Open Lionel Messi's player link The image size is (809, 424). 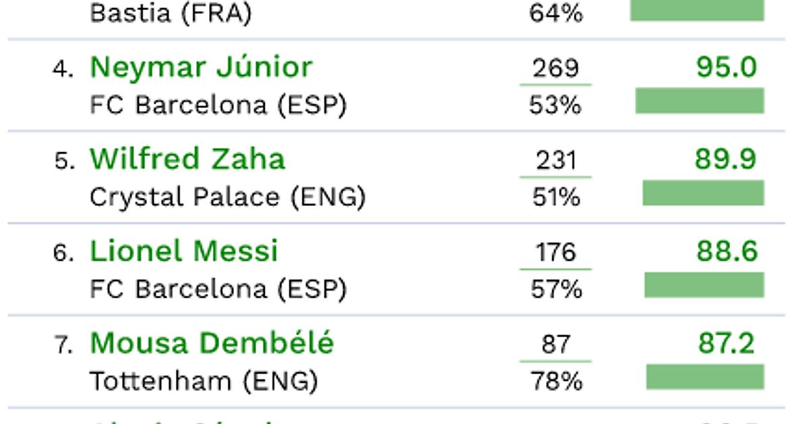click(x=183, y=252)
